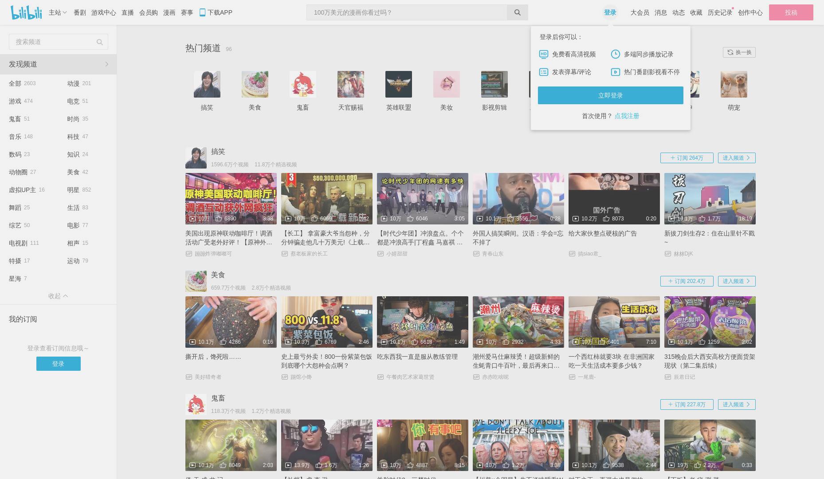
Task: Click the blue 立即登录 button
Action: pos(611,95)
